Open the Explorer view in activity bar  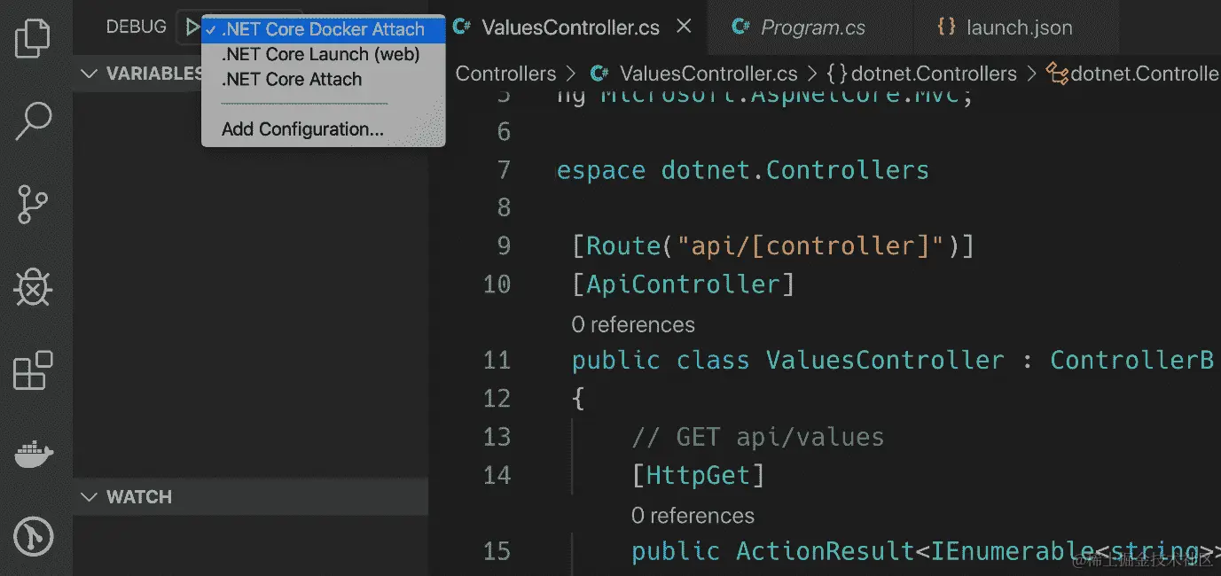(x=35, y=39)
